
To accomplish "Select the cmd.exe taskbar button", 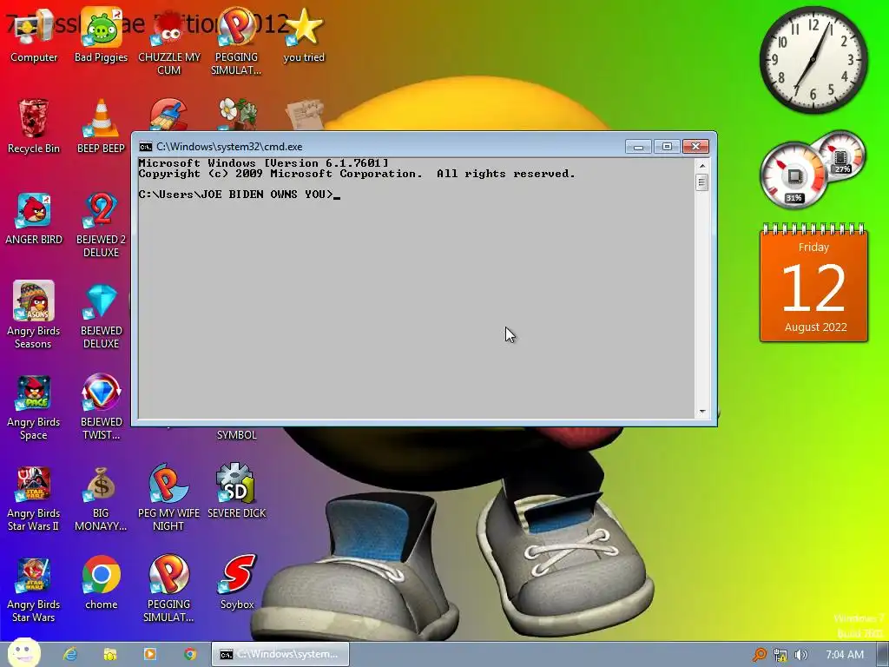I will [280, 654].
